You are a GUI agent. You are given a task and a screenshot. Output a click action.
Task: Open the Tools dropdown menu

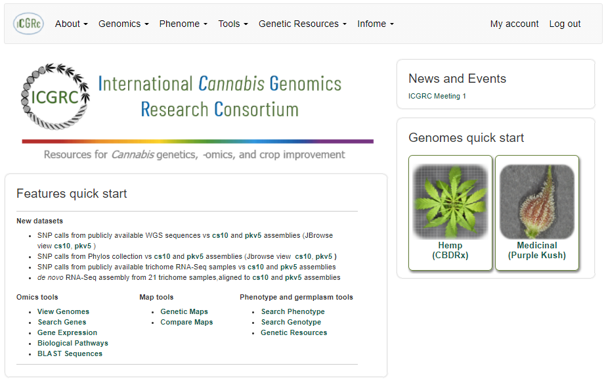click(x=233, y=24)
